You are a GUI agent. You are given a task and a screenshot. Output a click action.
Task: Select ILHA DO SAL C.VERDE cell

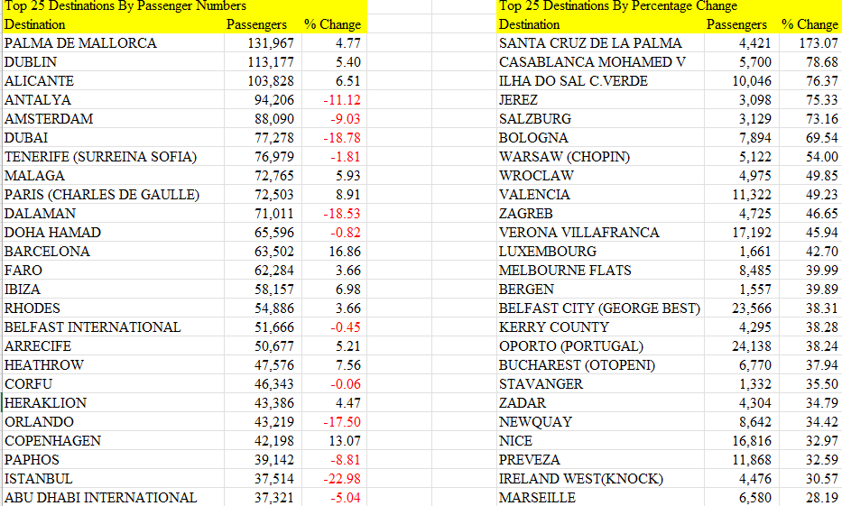point(600,81)
